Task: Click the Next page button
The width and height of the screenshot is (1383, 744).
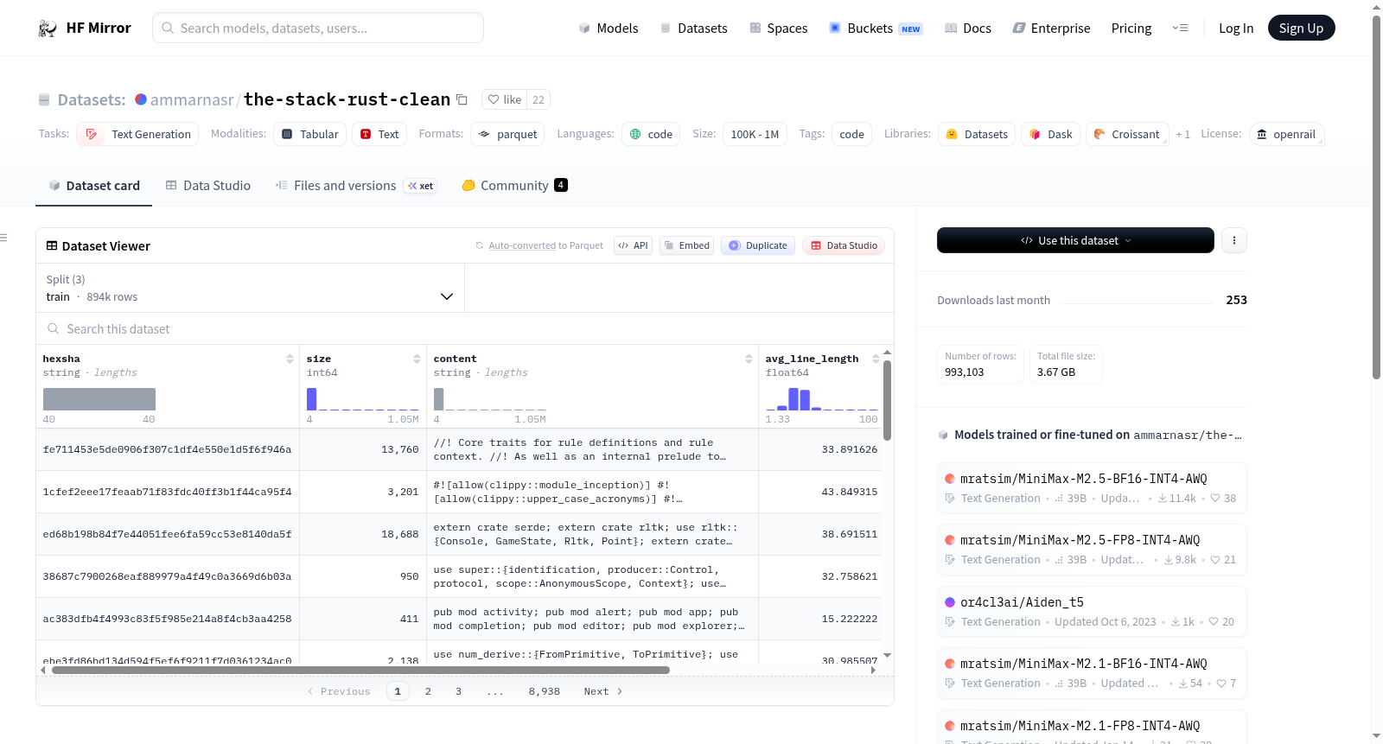Action: click(x=602, y=691)
